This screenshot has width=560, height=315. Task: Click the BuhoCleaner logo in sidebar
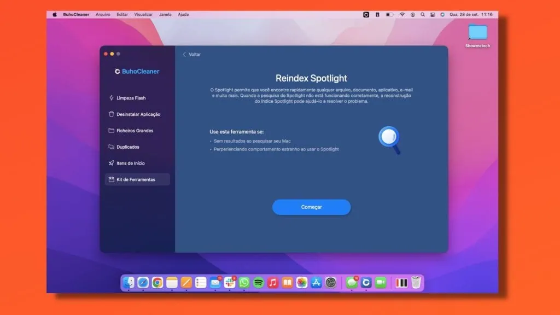137,72
